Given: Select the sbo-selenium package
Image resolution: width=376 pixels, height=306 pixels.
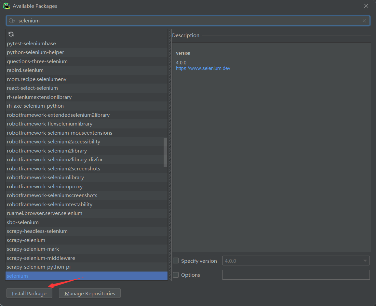Looking at the screenshot, I should point(23,222).
